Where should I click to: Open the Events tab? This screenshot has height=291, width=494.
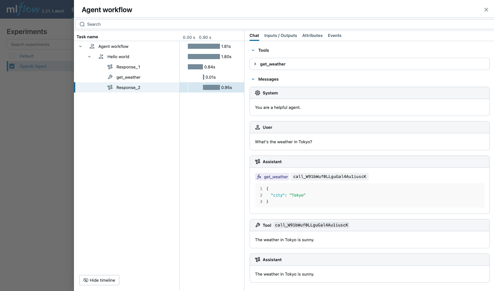click(334, 35)
